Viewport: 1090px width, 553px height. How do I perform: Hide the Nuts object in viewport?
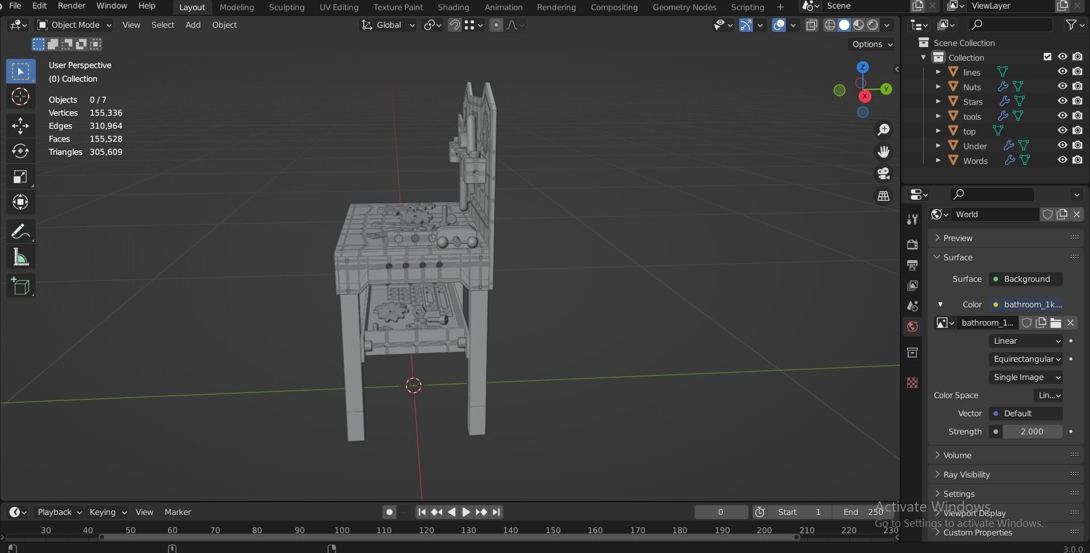click(x=1062, y=87)
